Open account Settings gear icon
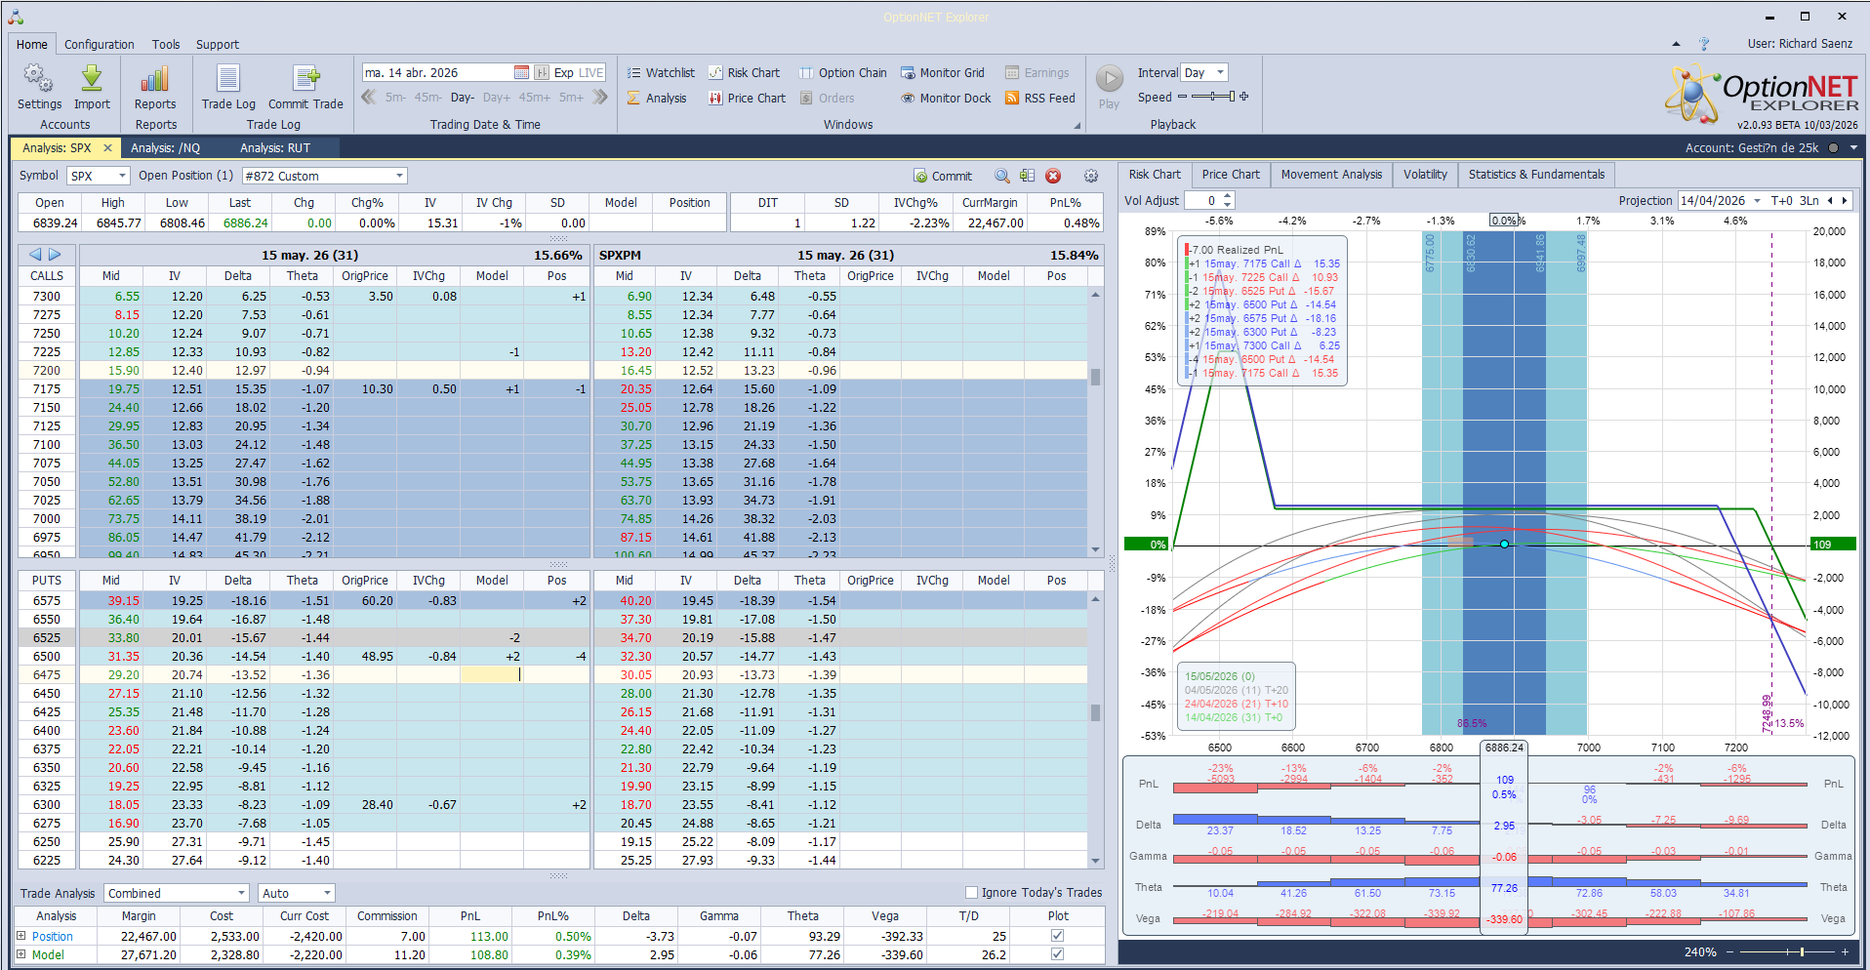Screen dimensions: 1870x970 [x=38, y=79]
